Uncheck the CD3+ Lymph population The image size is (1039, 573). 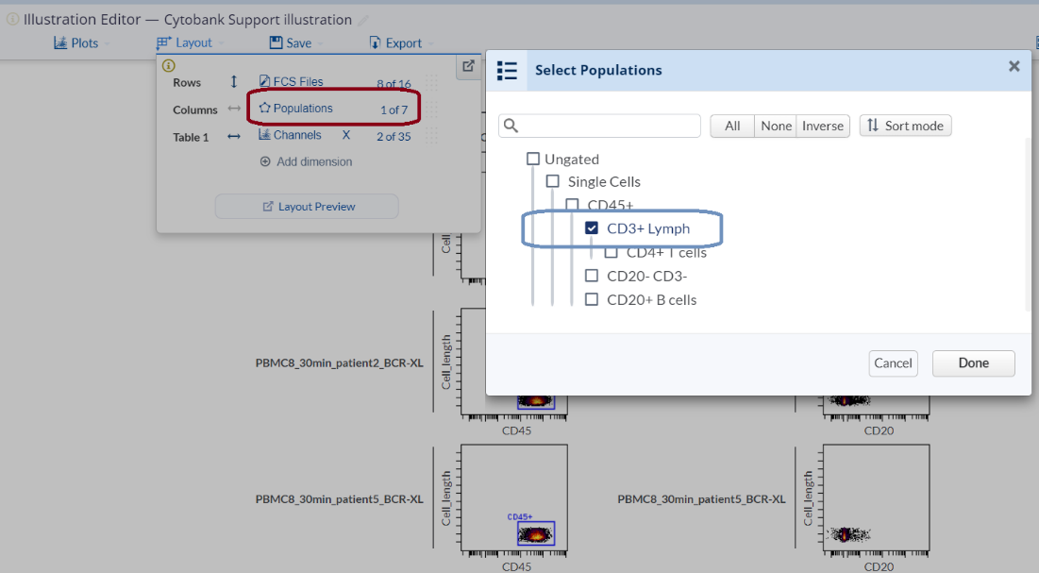592,228
